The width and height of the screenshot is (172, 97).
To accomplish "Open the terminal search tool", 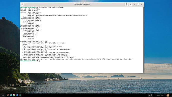I will coord(127,4).
